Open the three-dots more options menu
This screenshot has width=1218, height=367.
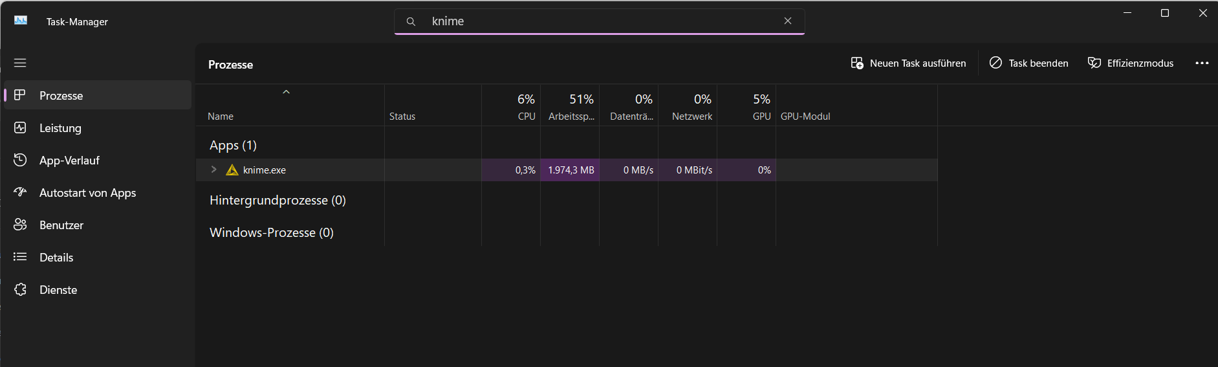tap(1202, 63)
